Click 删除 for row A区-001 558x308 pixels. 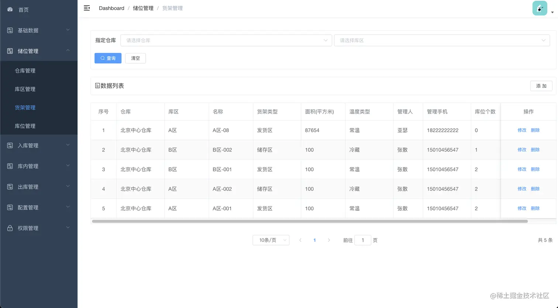(535, 208)
